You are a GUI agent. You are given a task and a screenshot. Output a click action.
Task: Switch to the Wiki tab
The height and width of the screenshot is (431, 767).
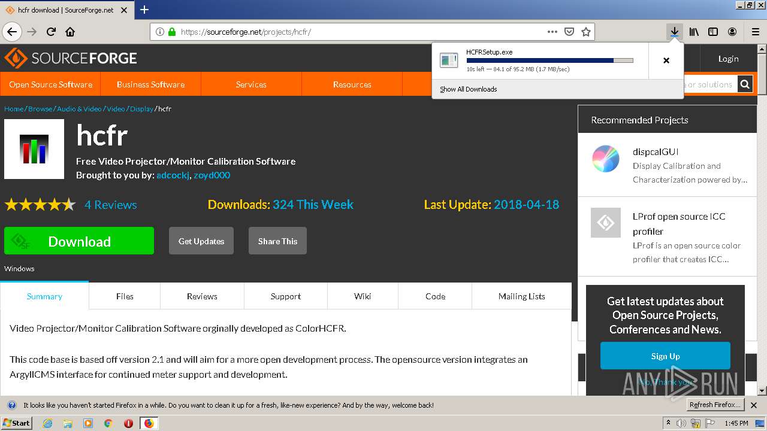(x=363, y=296)
